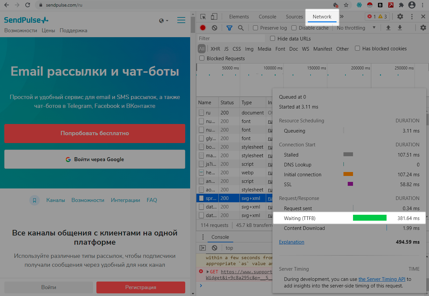
Task: Open the Поддержка nav link
Action: (73, 31)
